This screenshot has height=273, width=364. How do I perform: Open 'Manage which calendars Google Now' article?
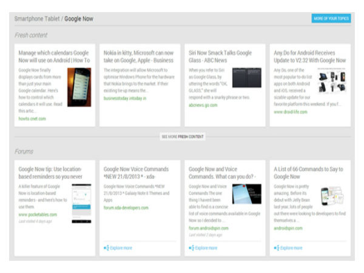(54, 56)
